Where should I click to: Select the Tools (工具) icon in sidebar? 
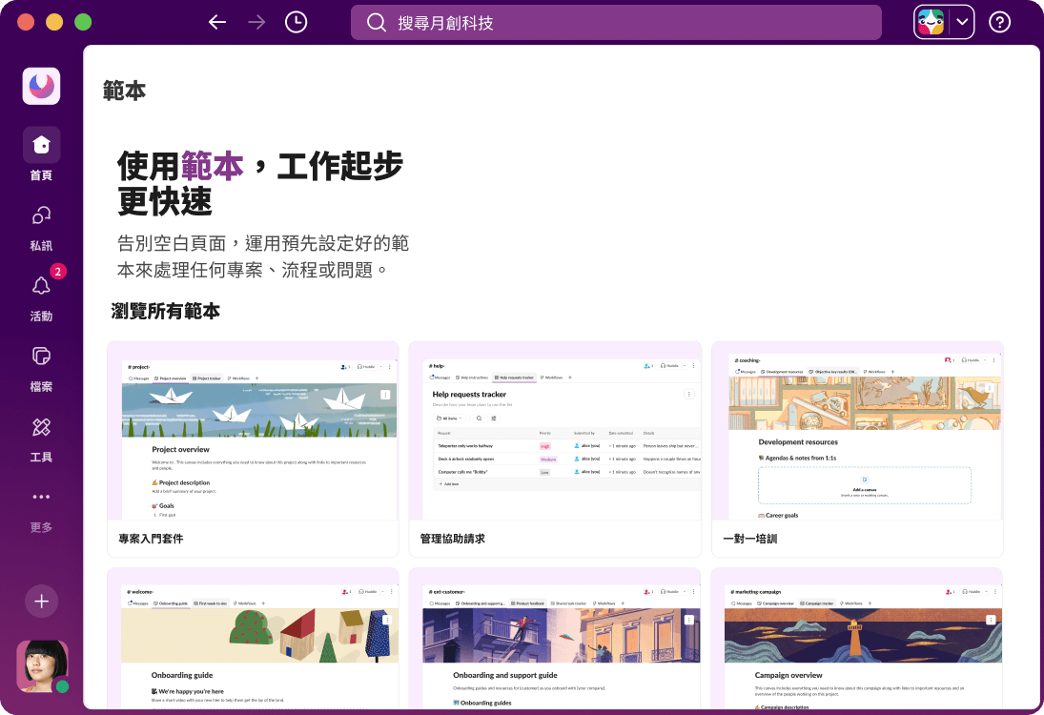point(42,427)
